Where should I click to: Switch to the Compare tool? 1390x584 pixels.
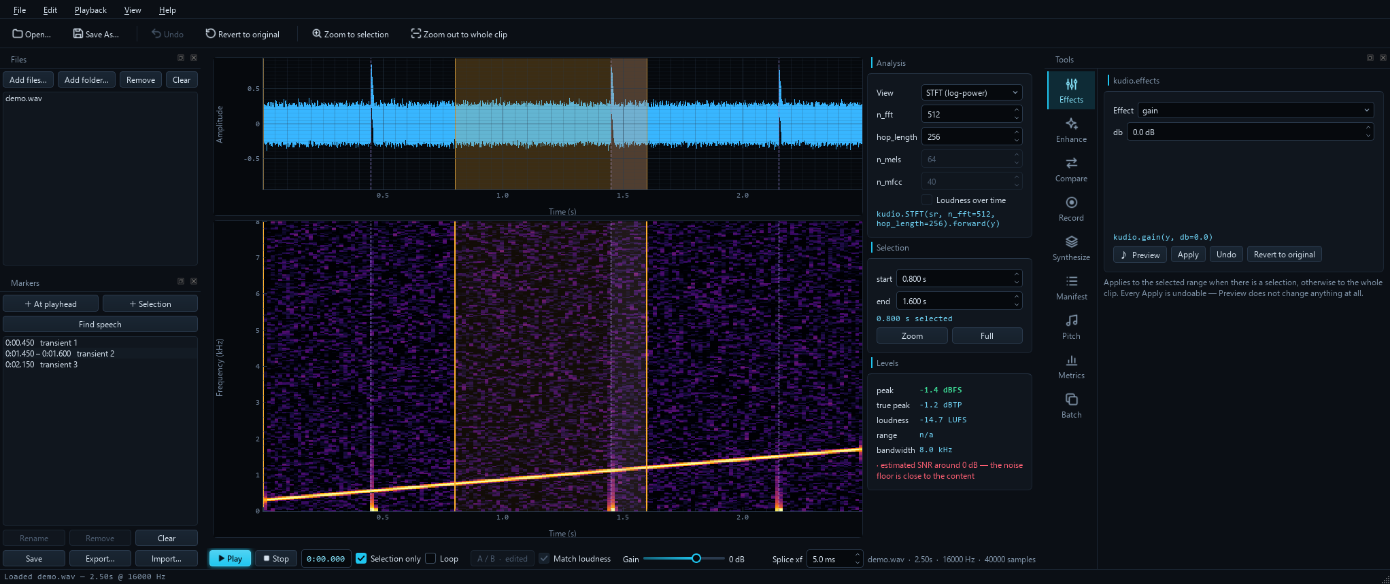click(x=1071, y=169)
